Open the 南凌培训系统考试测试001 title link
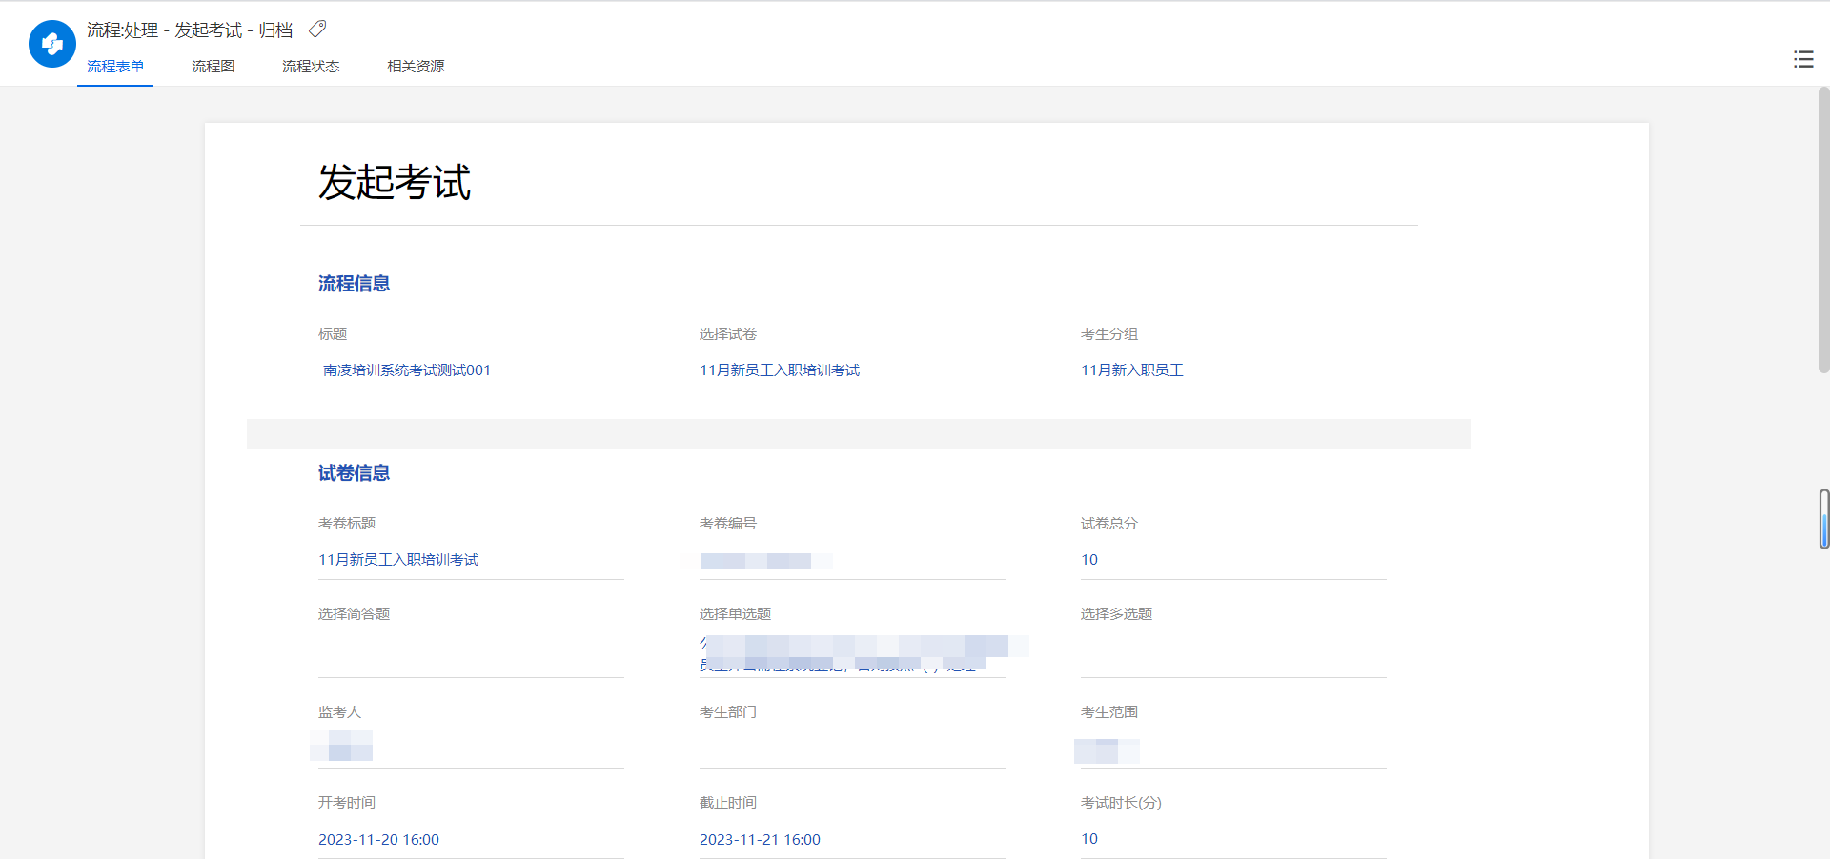 pos(407,370)
